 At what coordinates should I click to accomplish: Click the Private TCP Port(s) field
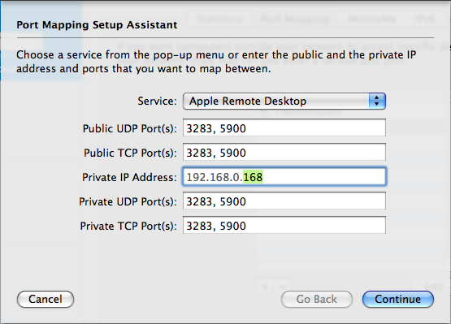click(x=284, y=226)
